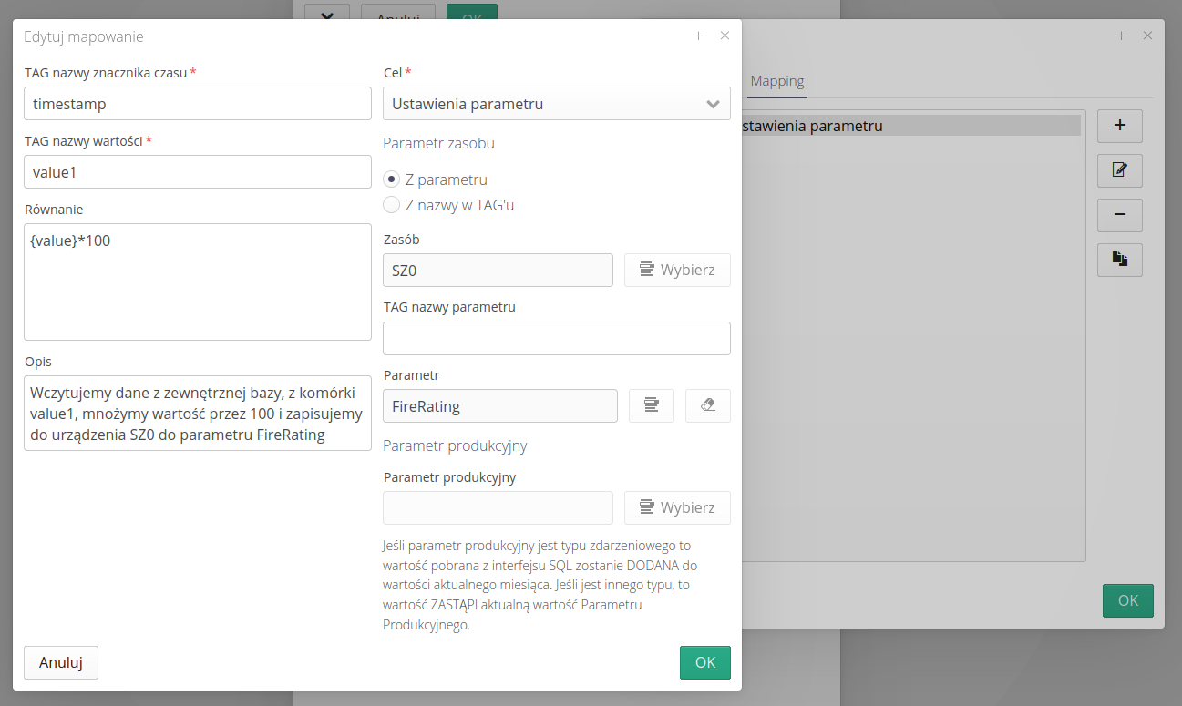Viewport: 1182px width, 706px height.
Task: Focus the TAG nazwy parametru field
Action: pos(556,338)
